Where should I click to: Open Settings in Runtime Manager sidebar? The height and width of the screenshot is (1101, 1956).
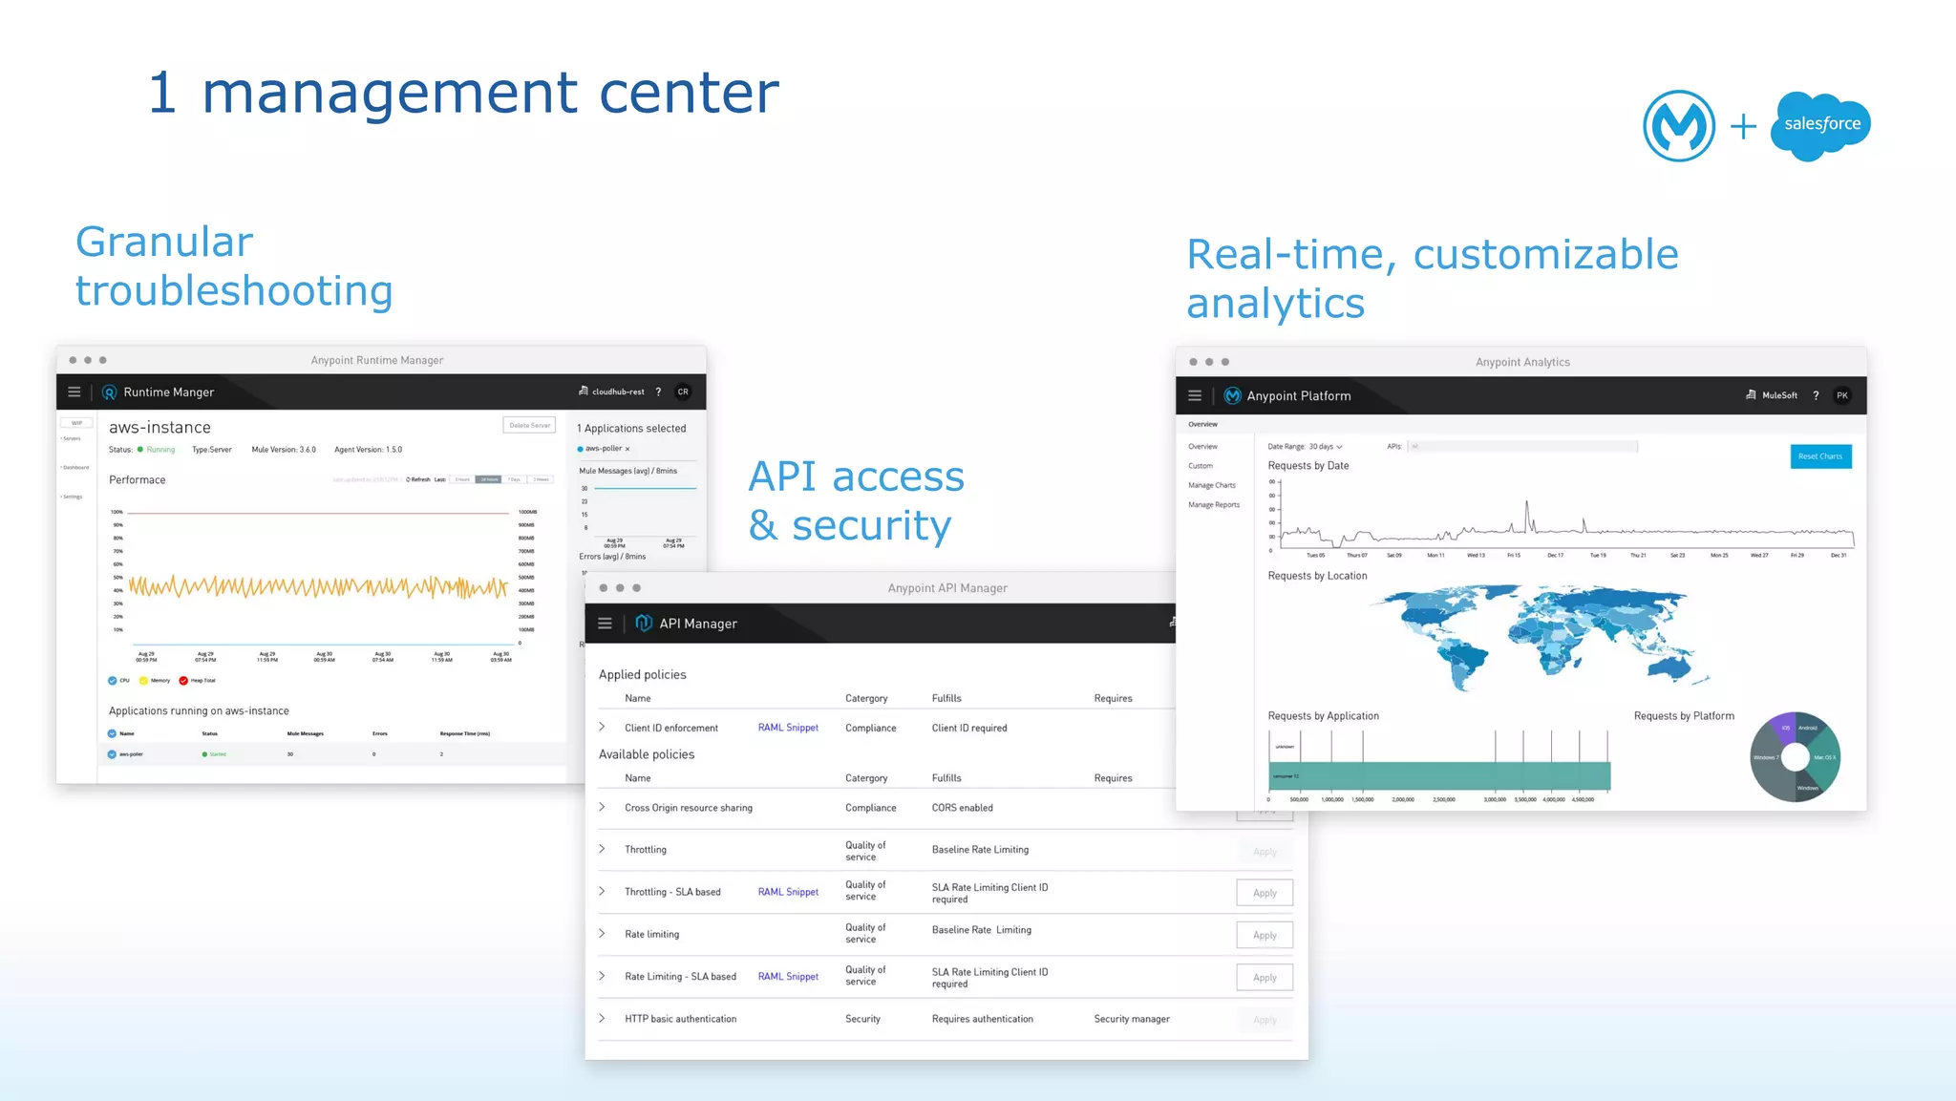[x=73, y=497]
